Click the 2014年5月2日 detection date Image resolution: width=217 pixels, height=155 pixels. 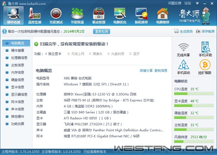(74, 32)
